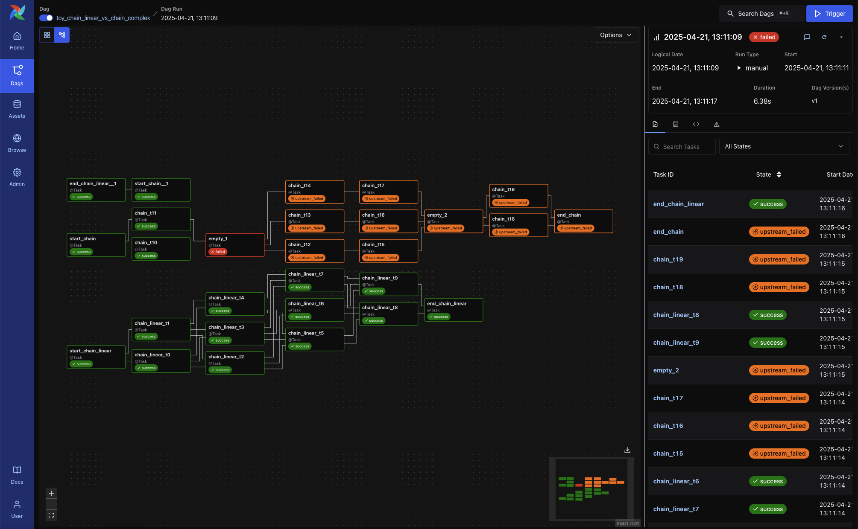Image resolution: width=858 pixels, height=529 pixels.
Task: Switch to the code tab
Action: tap(696, 124)
